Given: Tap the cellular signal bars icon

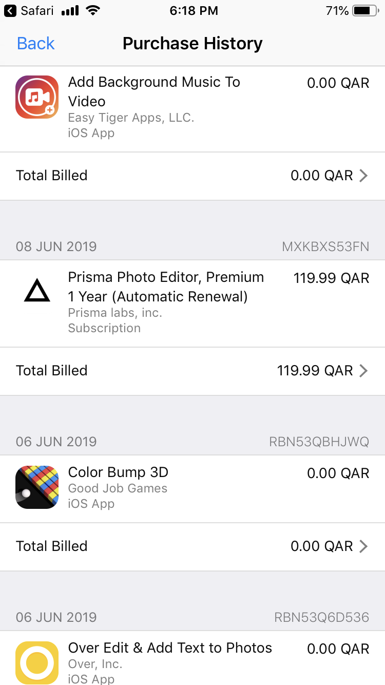Looking at the screenshot, I should 70,11.
